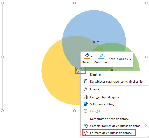
Task: Select the green bubble data point marker
Action: 112,70
